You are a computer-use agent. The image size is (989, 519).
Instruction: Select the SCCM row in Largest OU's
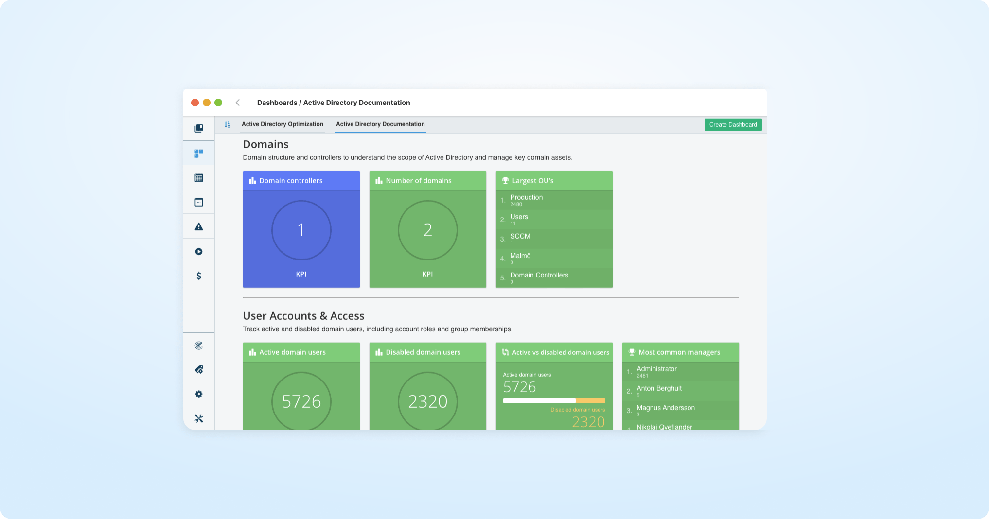click(x=554, y=239)
